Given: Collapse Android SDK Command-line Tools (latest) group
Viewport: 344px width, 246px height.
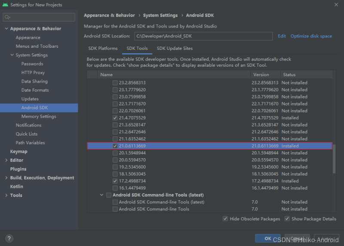Looking at the screenshot, I should [101, 195].
